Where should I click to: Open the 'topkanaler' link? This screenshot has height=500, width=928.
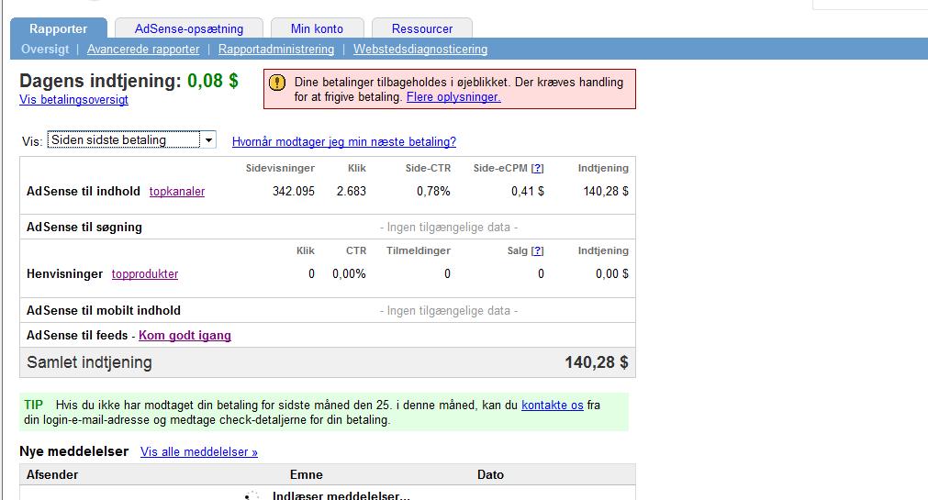(x=177, y=192)
